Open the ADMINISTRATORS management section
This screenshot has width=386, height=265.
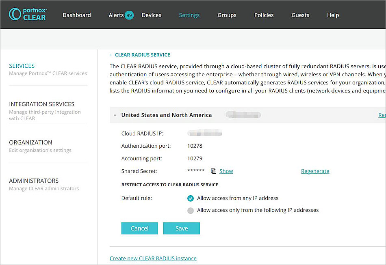point(34,180)
